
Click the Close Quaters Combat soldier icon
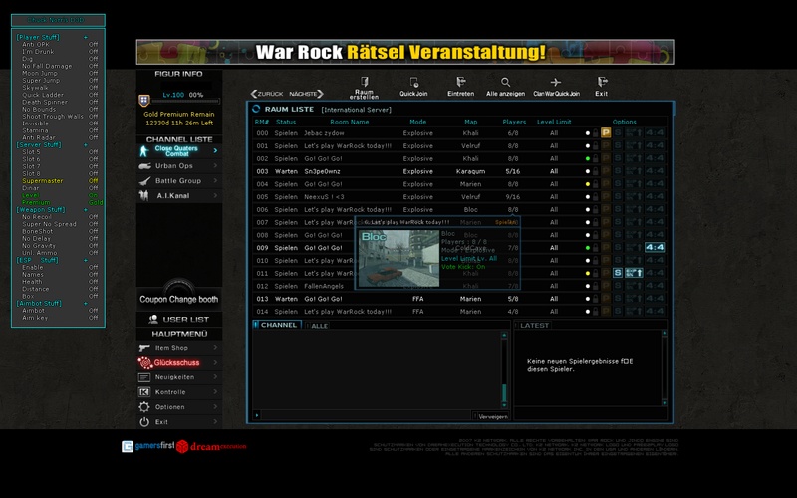click(143, 151)
